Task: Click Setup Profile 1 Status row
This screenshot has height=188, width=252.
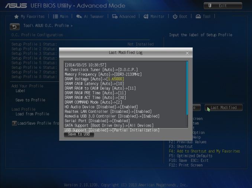Action: click(83, 44)
